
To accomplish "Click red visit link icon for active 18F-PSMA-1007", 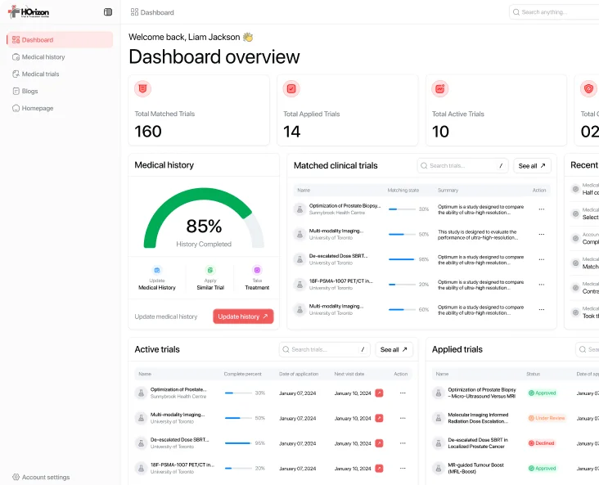I will point(379,468).
